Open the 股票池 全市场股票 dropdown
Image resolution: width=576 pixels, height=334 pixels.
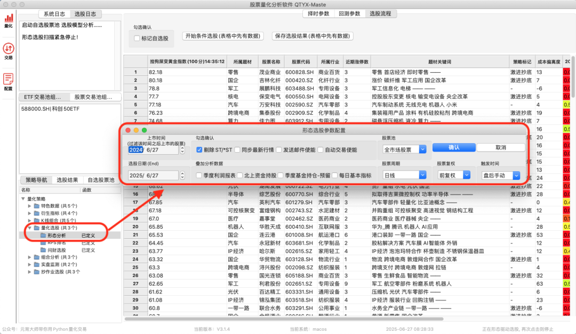(x=404, y=149)
